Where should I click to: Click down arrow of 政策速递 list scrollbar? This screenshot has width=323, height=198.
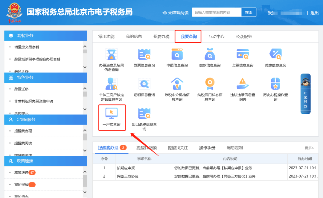click(x=85, y=192)
